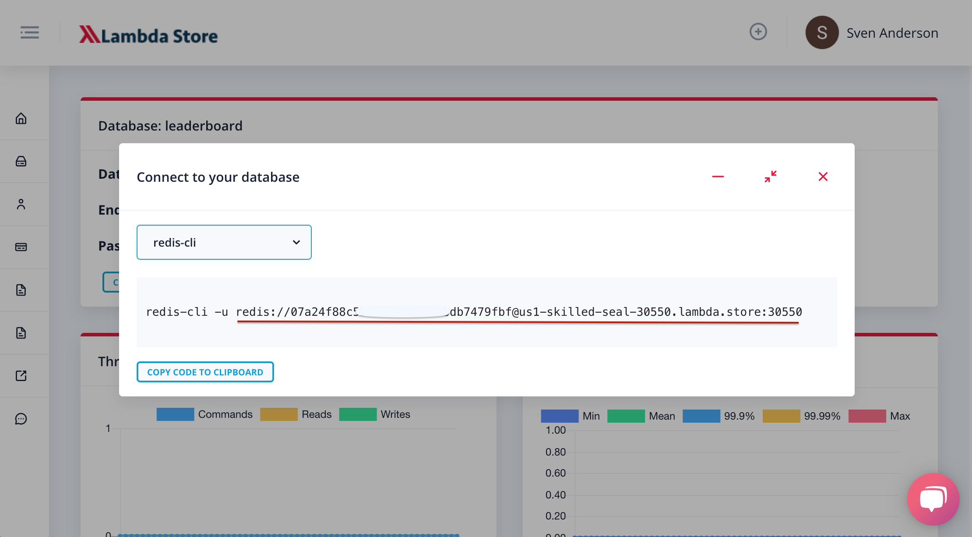Image resolution: width=972 pixels, height=537 pixels.
Task: Expand the redis-cli client dropdown
Action: 224,242
